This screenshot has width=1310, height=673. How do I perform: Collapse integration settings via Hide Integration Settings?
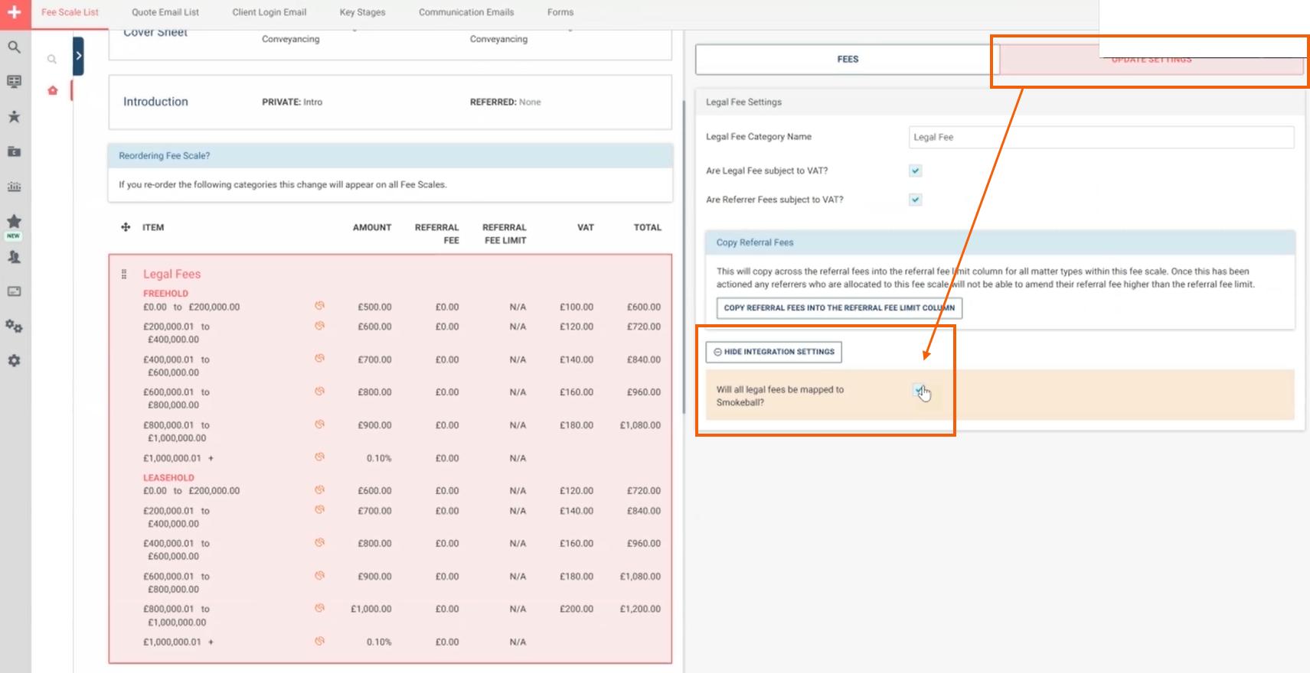click(x=773, y=352)
